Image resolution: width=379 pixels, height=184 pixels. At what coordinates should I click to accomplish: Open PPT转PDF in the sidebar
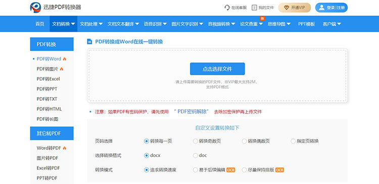coord(47,178)
